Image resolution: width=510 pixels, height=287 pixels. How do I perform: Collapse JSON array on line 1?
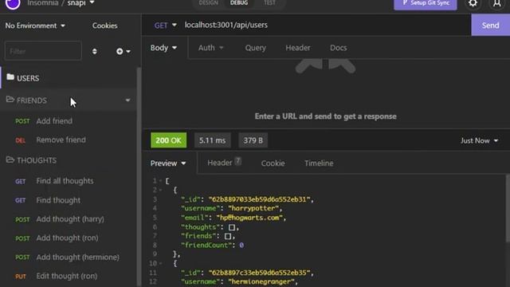pos(160,181)
